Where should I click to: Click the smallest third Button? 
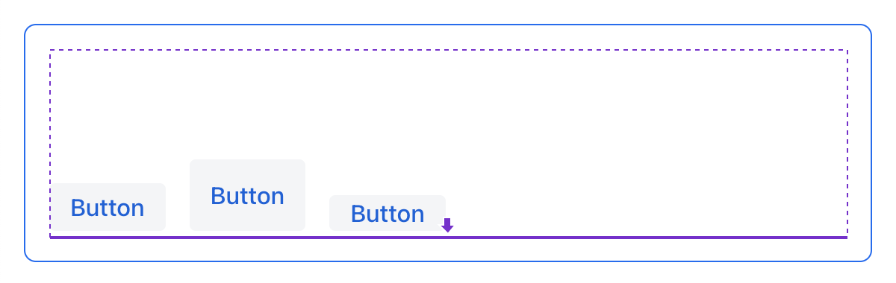388,213
